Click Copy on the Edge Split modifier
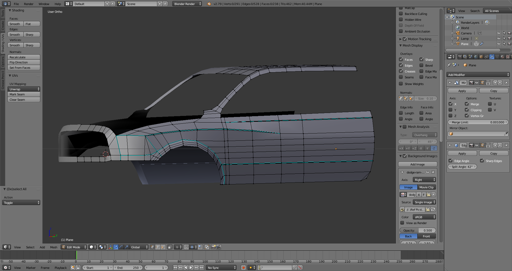 point(494,153)
